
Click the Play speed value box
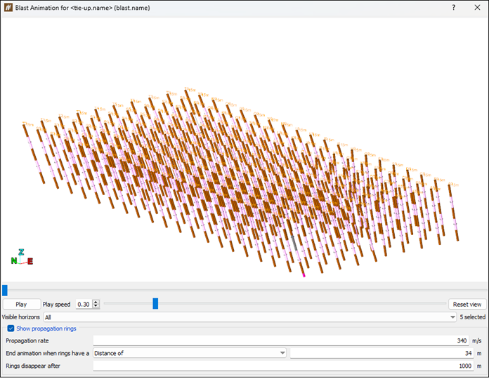(x=84, y=305)
